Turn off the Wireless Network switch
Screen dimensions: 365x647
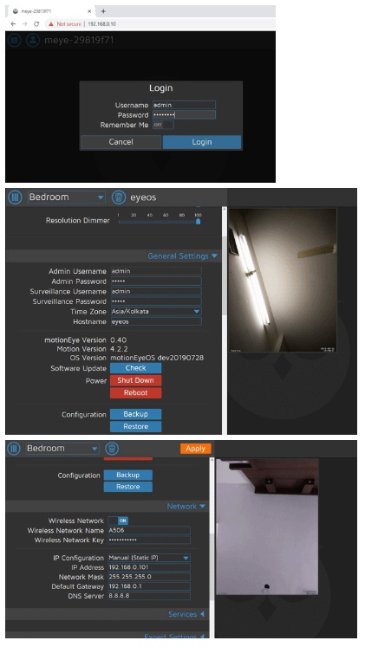(x=118, y=521)
